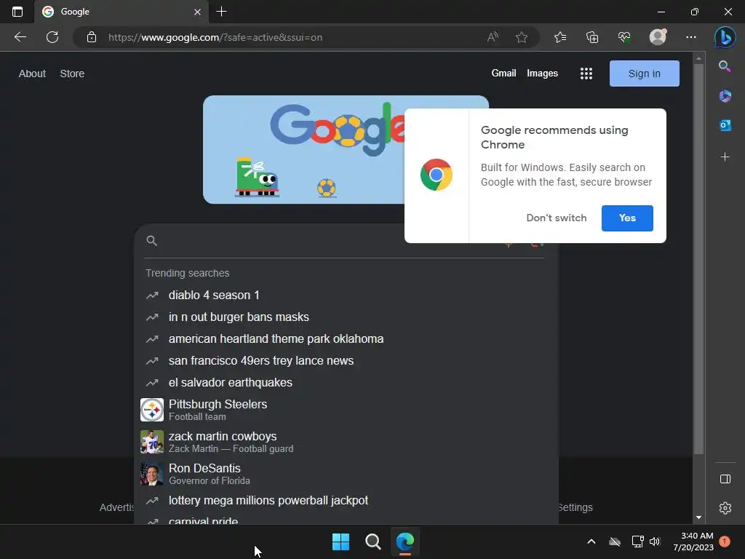Click the scrollbar down arrow

coord(698,518)
